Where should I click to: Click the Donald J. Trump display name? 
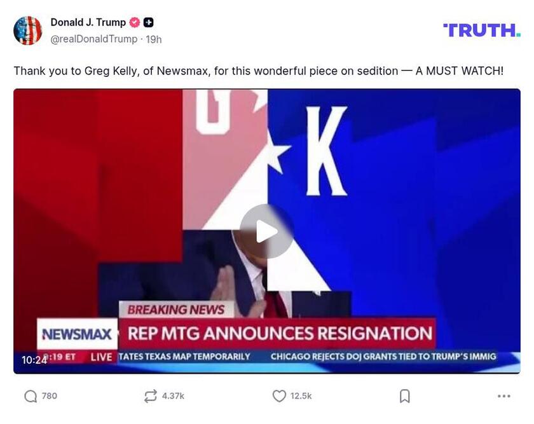(88, 22)
